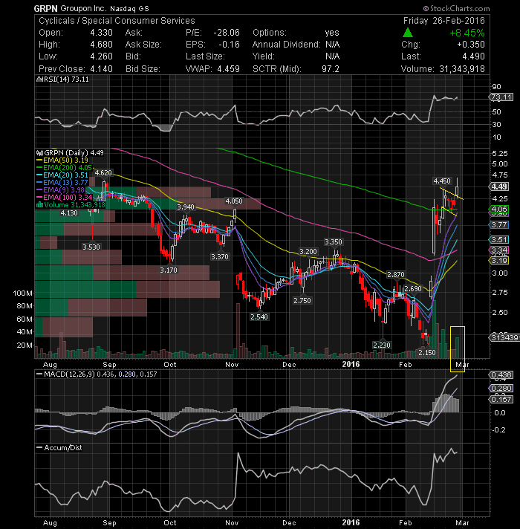Screen dimensions: 520x529
Task: Click the header Volume value 31,343,918
Action: tap(461, 69)
